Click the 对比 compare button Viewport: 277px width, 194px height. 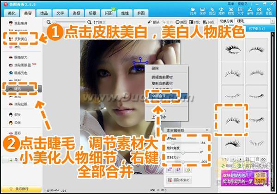click(x=194, y=22)
